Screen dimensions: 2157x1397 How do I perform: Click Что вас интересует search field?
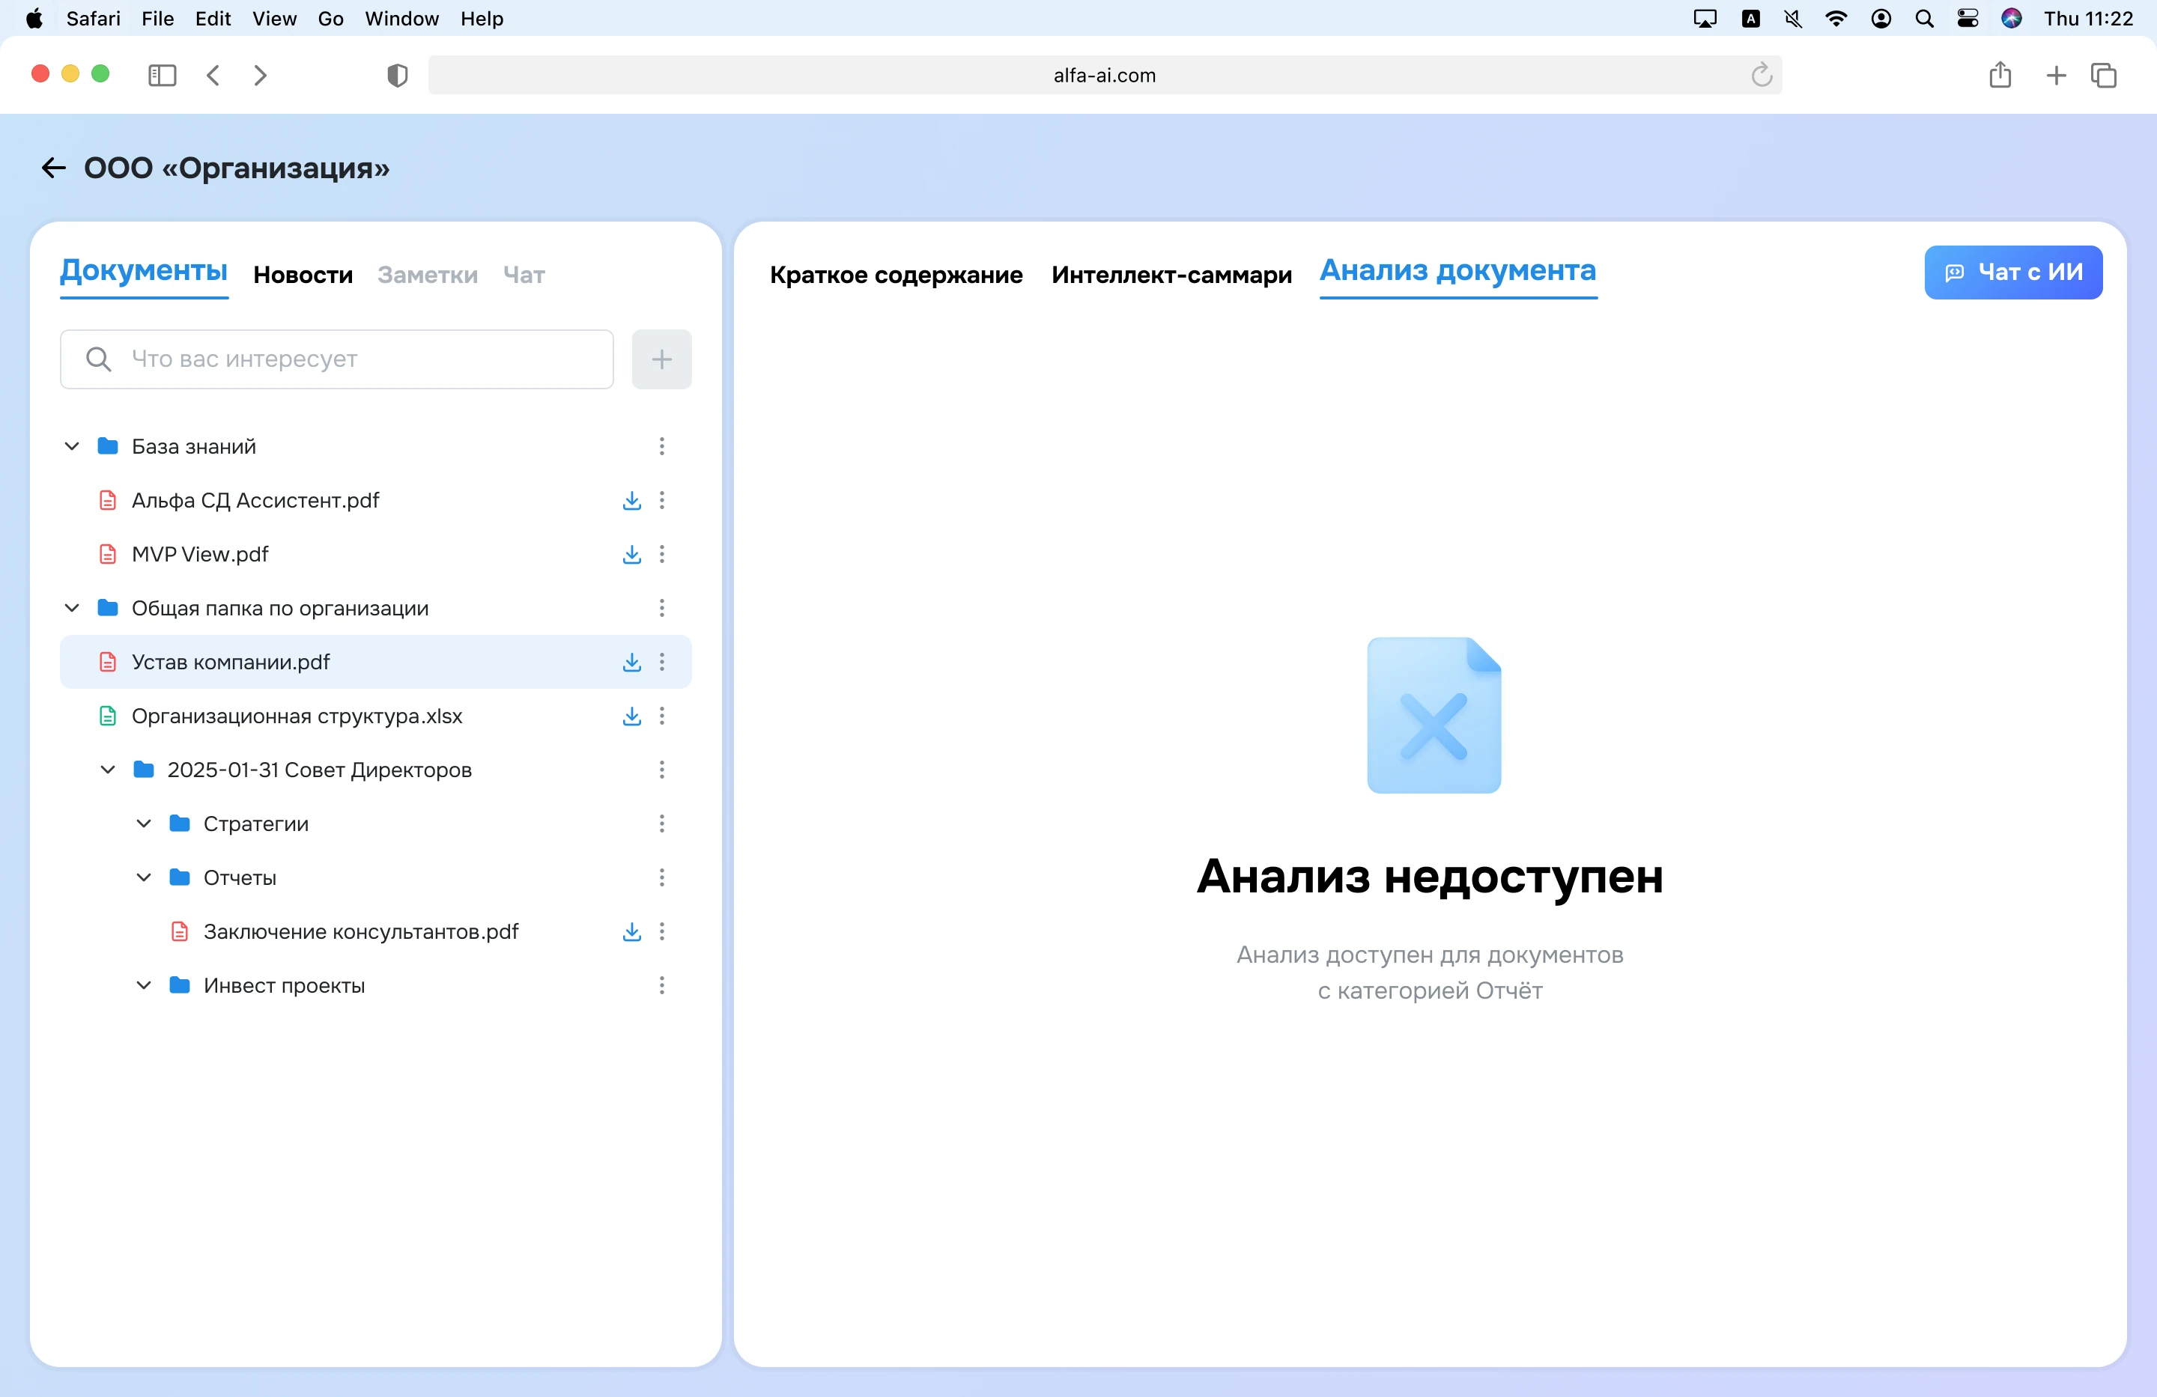pos(337,359)
